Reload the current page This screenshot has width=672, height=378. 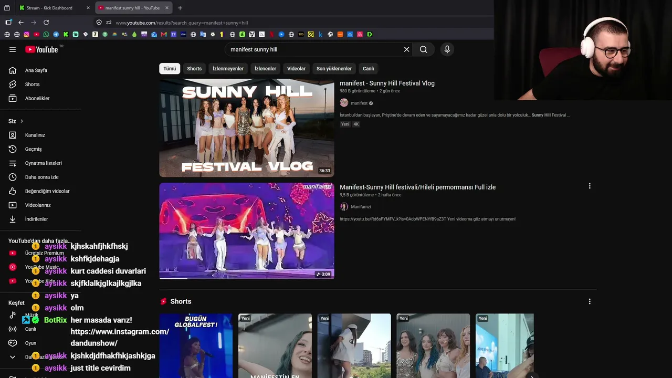coord(46,23)
